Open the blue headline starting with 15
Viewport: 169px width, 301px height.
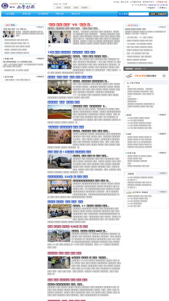click(x=71, y=52)
